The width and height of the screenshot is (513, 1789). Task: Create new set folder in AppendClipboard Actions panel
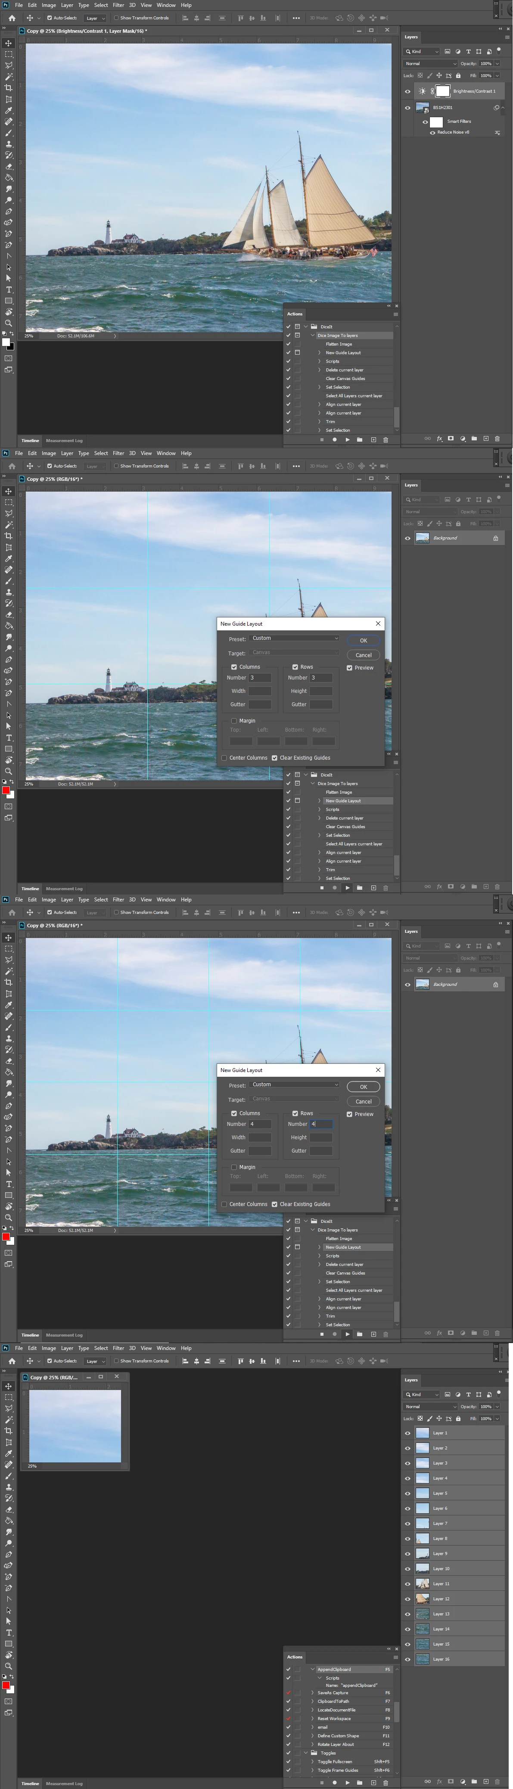click(x=360, y=1782)
